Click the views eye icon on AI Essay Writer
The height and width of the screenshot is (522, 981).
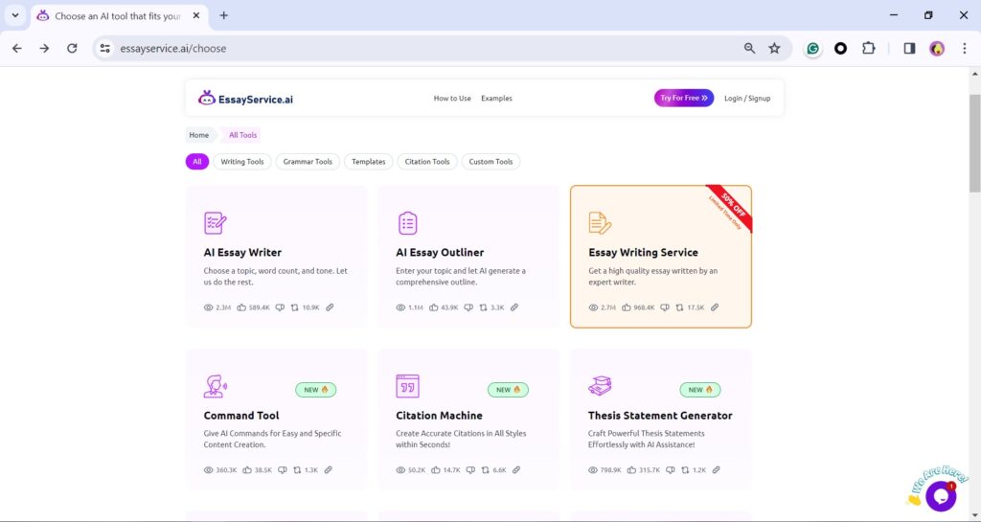pyautogui.click(x=208, y=307)
